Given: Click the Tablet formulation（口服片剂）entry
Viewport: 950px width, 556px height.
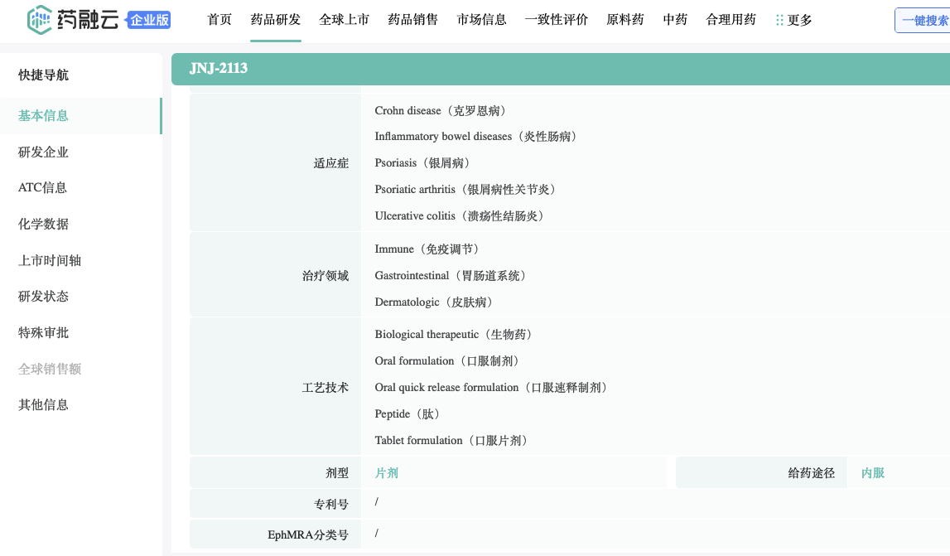Looking at the screenshot, I should click(451, 440).
